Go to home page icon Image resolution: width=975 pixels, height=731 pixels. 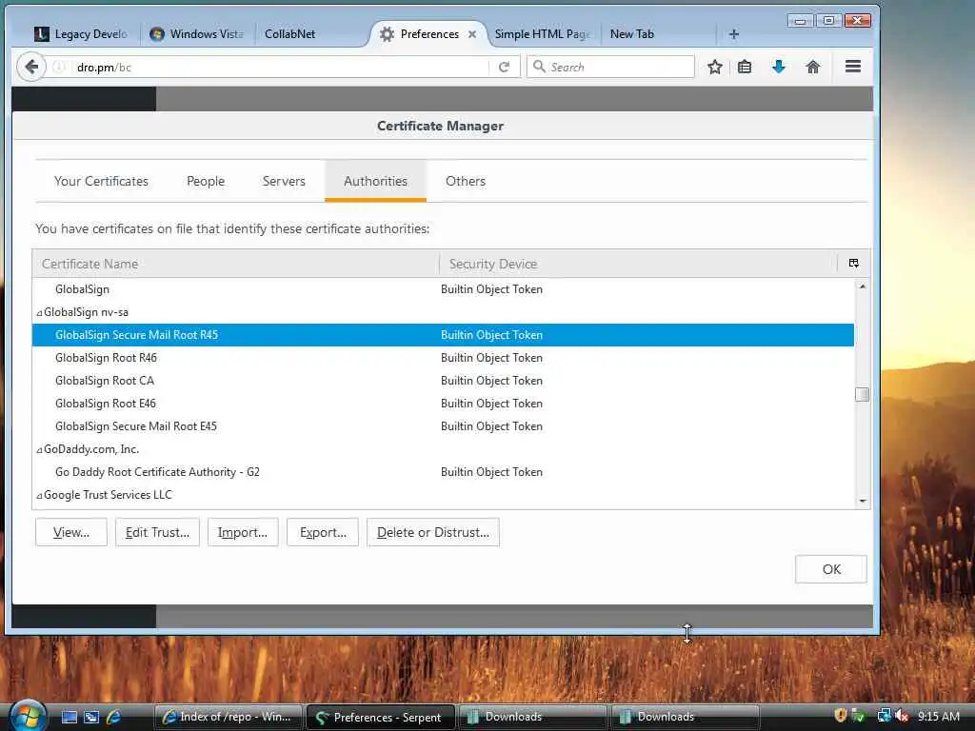coord(813,68)
